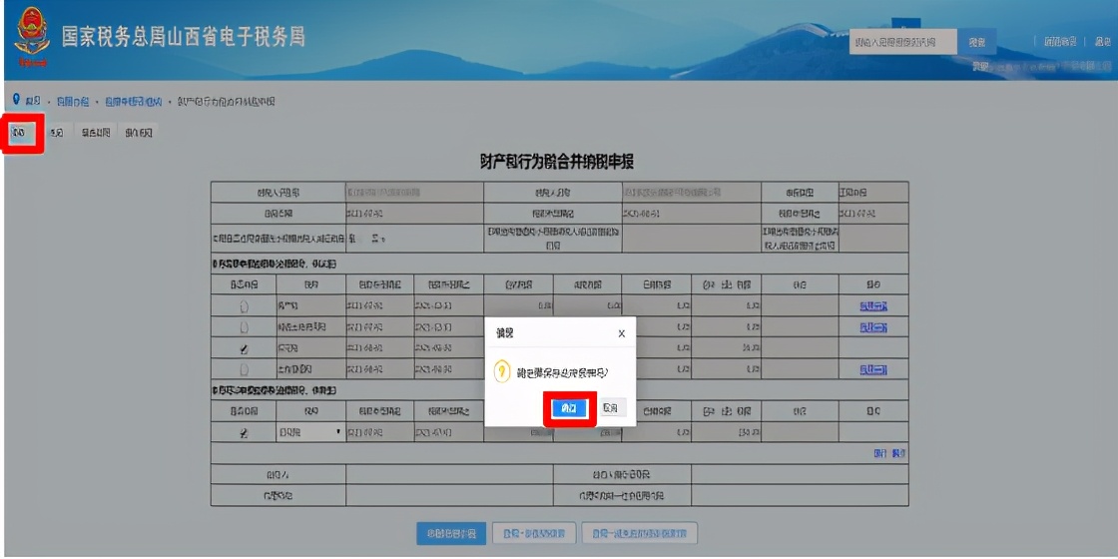The height and width of the screenshot is (559, 1118).
Task: Open the tax-type dropdown in the lower table
Action: pyautogui.click(x=310, y=432)
